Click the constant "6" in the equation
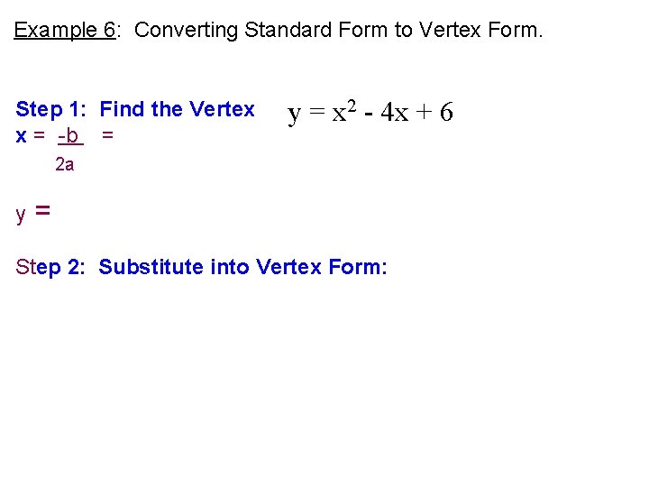The height and width of the screenshot is (487, 649). pos(446,112)
